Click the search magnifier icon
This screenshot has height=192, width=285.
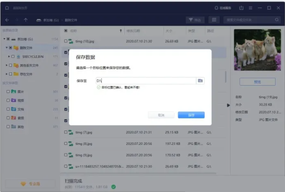(x=277, y=20)
